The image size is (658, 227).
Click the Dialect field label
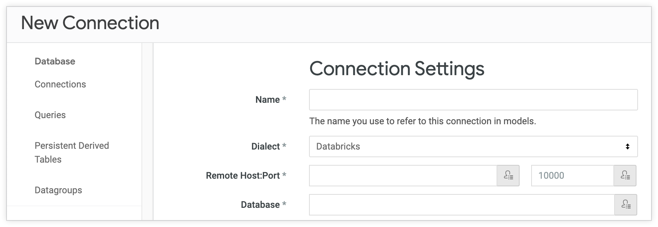click(266, 146)
